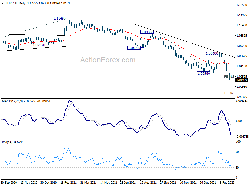Open the EURCHF symbol dropdown arrow
Image resolution: width=249 pixels, height=186 pixels.
(3, 3)
